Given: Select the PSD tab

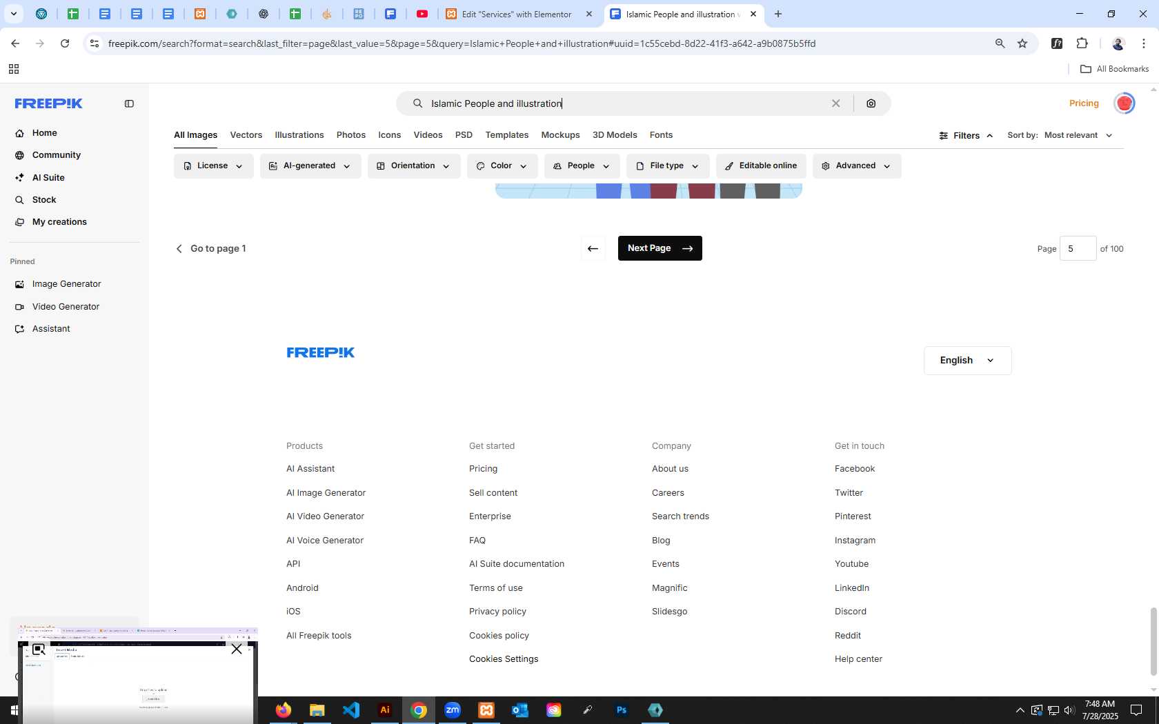Looking at the screenshot, I should pos(464,135).
